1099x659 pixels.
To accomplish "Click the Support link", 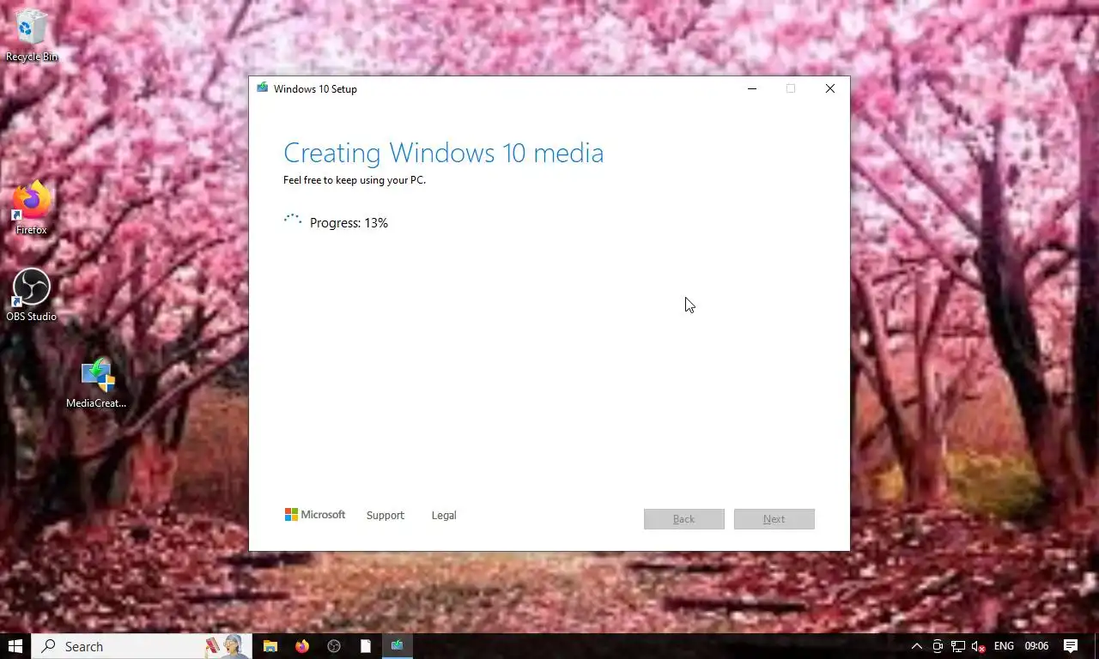I will pos(385,516).
